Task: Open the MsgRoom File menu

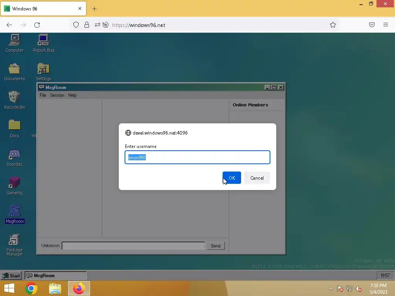Action: point(43,95)
